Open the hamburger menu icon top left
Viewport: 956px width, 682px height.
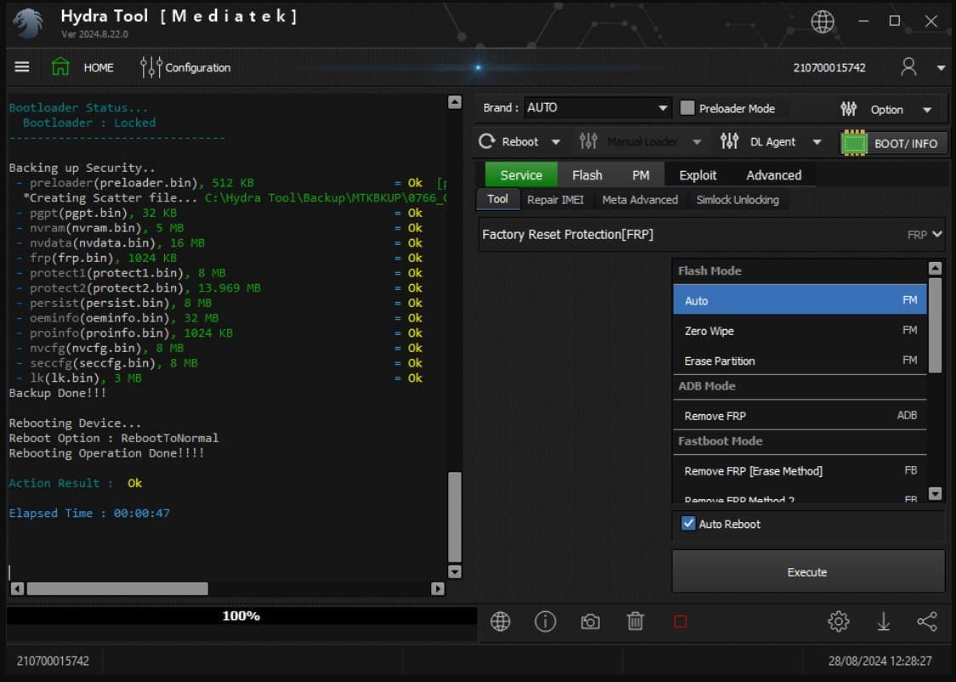pyautogui.click(x=21, y=67)
